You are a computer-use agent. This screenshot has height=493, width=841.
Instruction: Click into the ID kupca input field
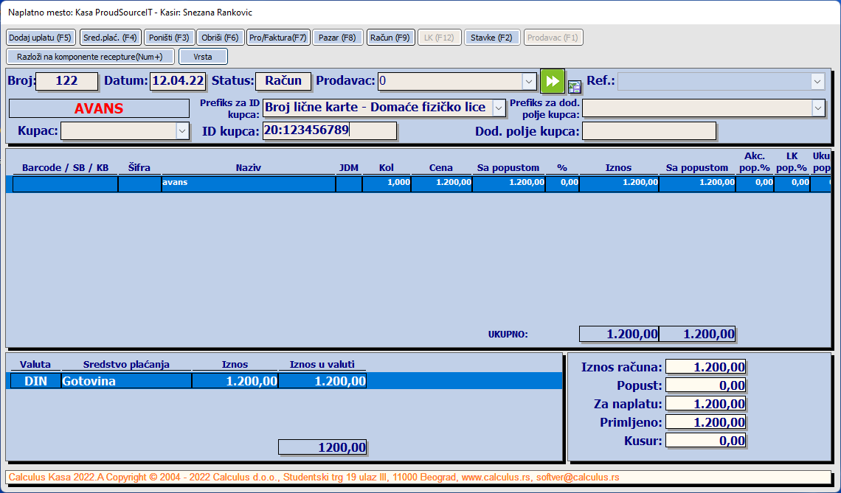(x=329, y=131)
